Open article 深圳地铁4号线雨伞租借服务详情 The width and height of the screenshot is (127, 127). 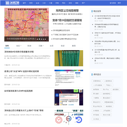click(x=19, y=52)
